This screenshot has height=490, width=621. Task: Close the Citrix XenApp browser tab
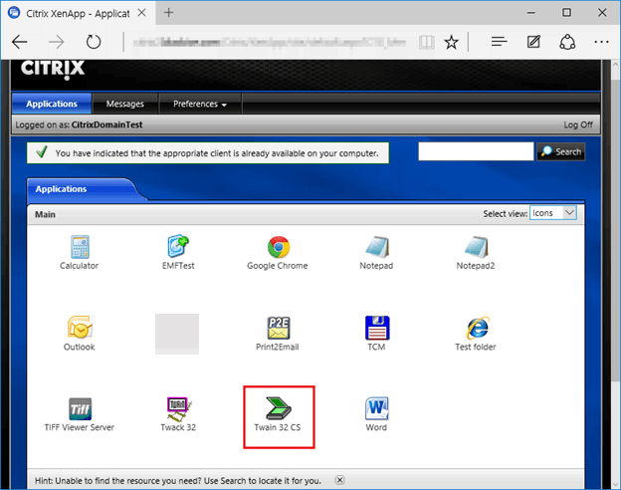click(141, 13)
